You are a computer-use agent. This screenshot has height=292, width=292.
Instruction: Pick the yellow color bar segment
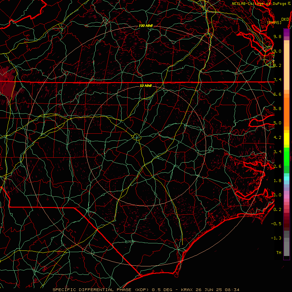[286, 139]
